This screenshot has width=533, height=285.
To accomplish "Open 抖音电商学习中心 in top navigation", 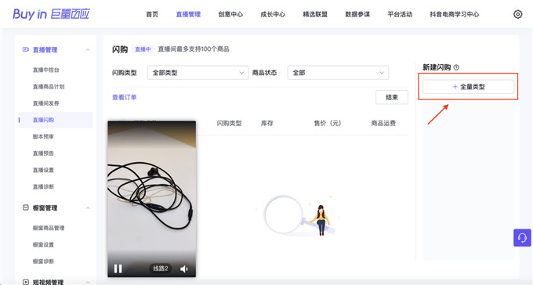I will (454, 14).
